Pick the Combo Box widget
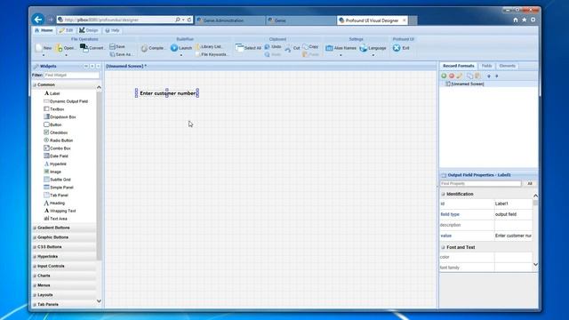 coord(57,148)
